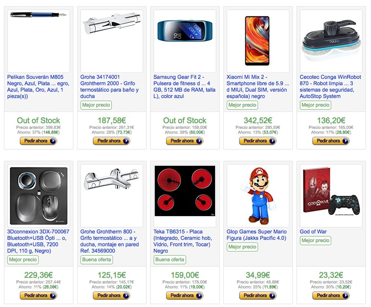Click the Super Mario figure picture
The width and height of the screenshot is (371, 307).
[x=258, y=195]
